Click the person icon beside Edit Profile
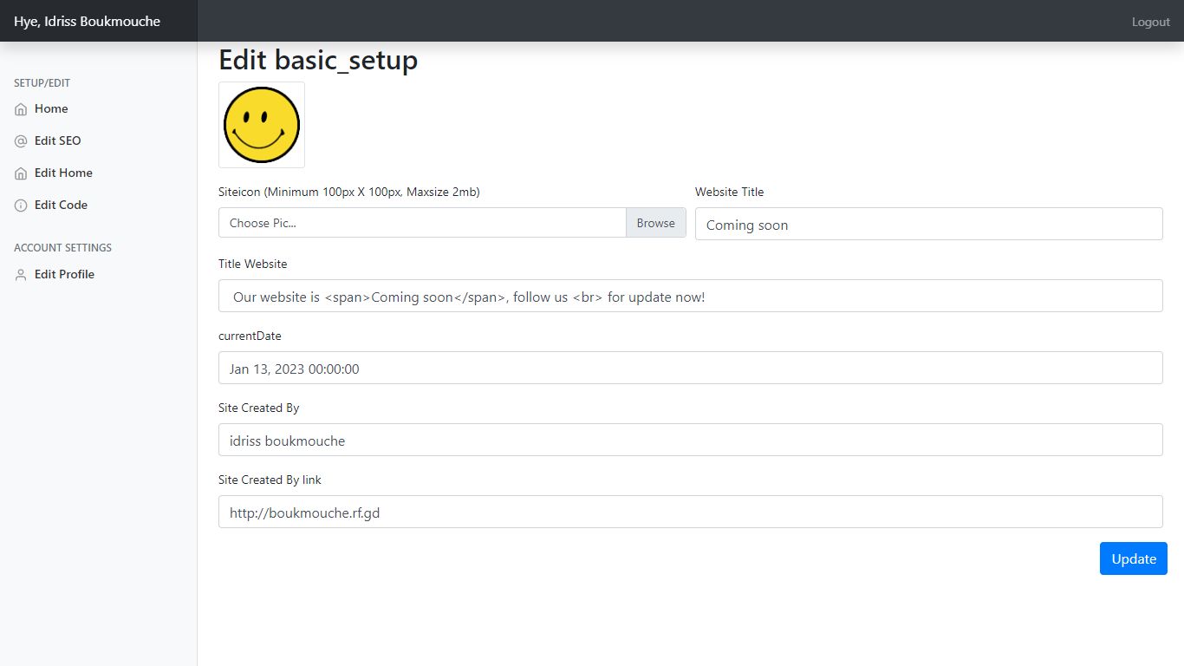The image size is (1184, 666). pos(21,275)
